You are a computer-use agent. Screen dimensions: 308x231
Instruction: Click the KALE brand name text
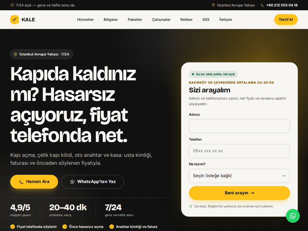click(x=28, y=20)
